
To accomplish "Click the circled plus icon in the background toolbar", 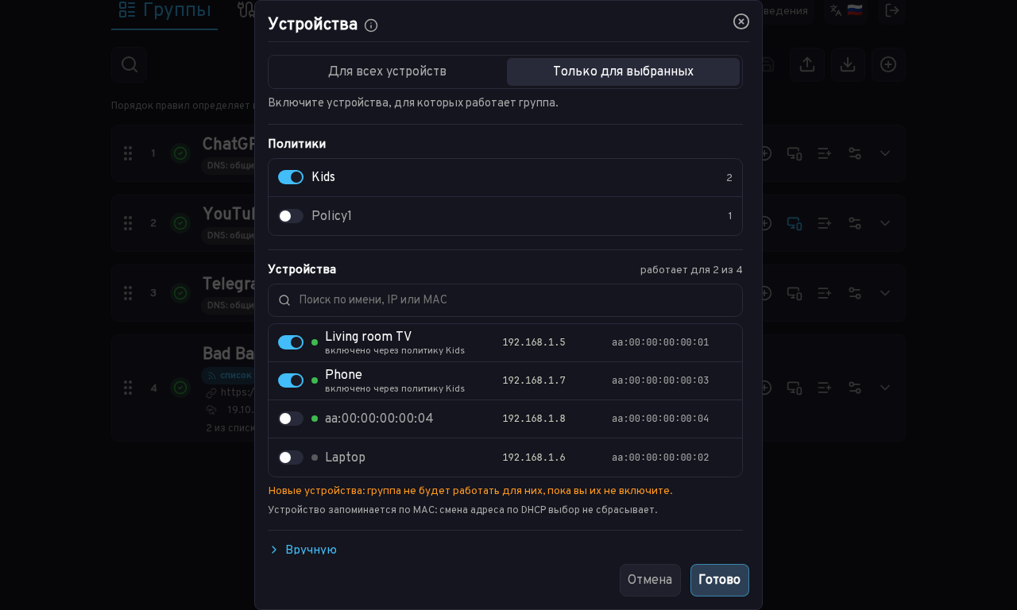I will pos(888,64).
